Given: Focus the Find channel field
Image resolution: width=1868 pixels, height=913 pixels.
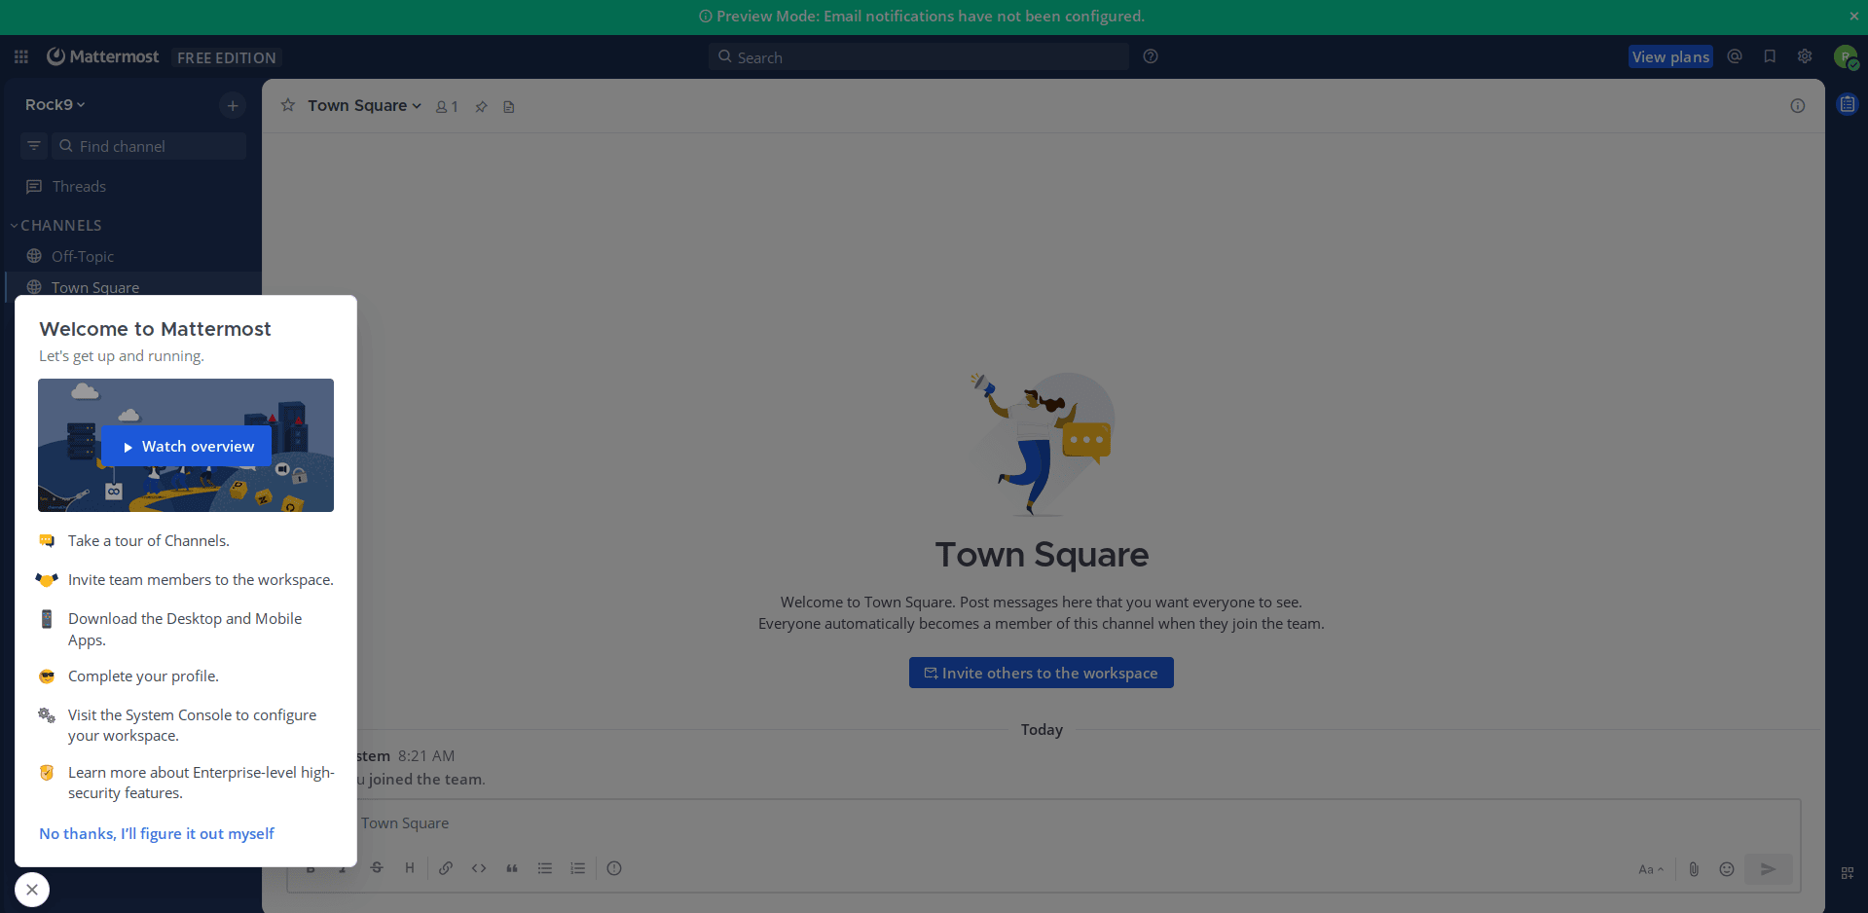Looking at the screenshot, I should tap(149, 146).
